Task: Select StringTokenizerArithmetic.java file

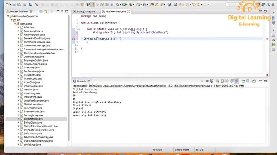Action: [41, 126]
